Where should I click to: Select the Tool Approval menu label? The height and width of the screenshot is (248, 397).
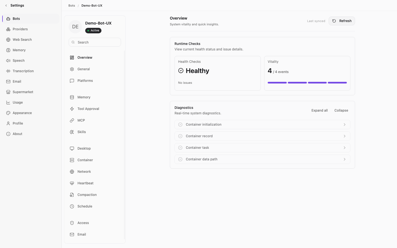[x=88, y=109]
